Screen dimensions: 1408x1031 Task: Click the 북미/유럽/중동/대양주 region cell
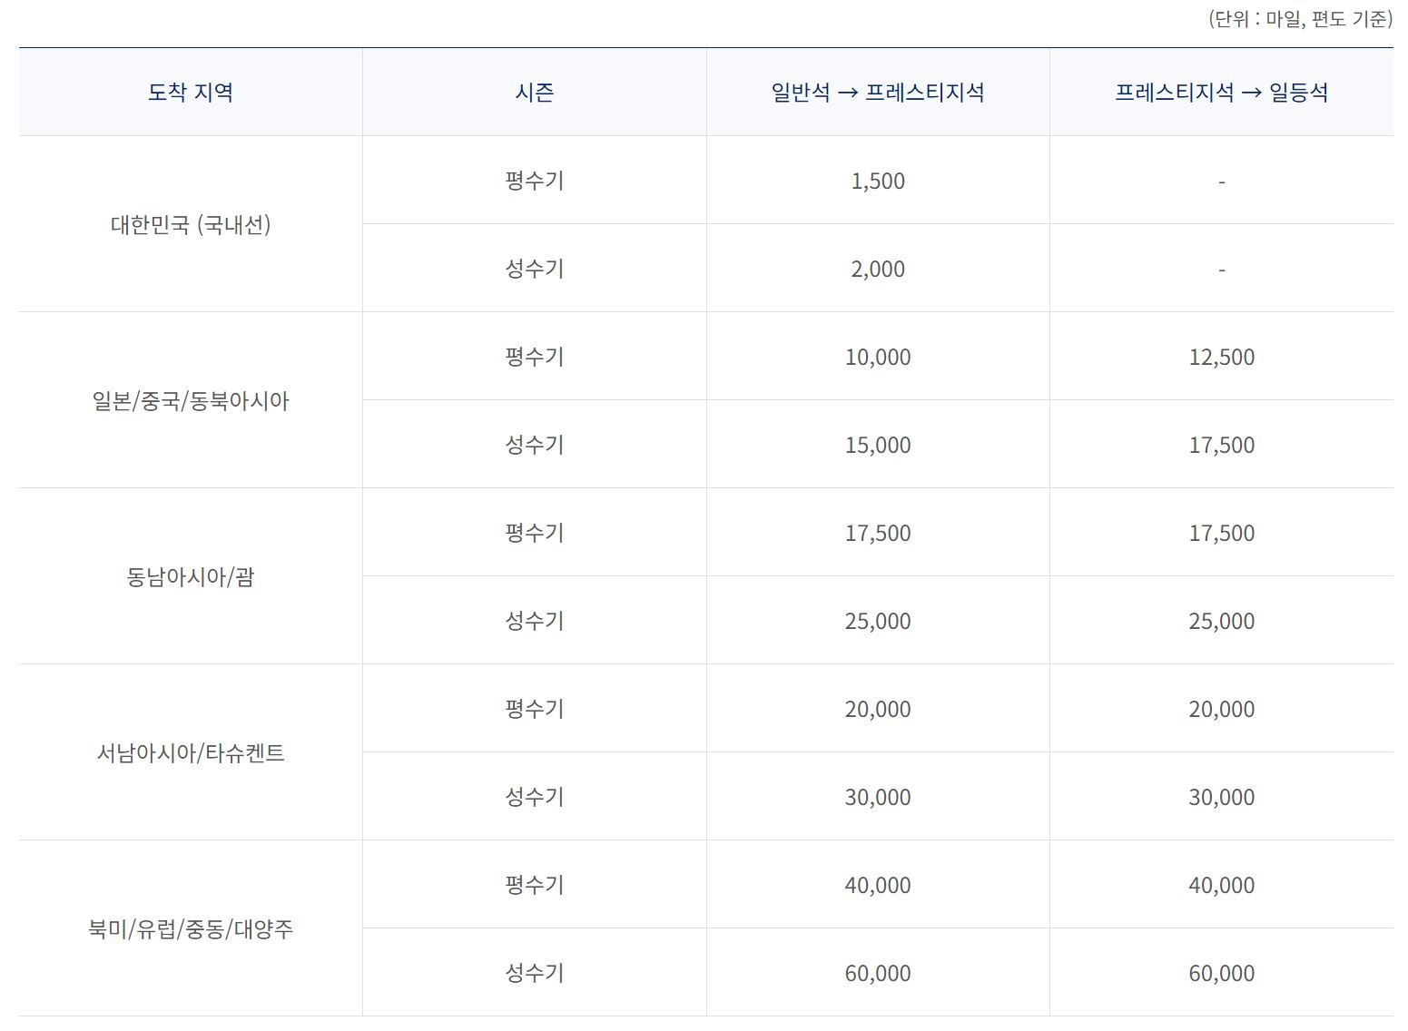189,928
